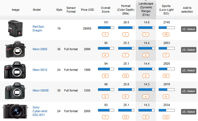
Task: Open Nikon D800E model page link
Action: pos(41,90)
